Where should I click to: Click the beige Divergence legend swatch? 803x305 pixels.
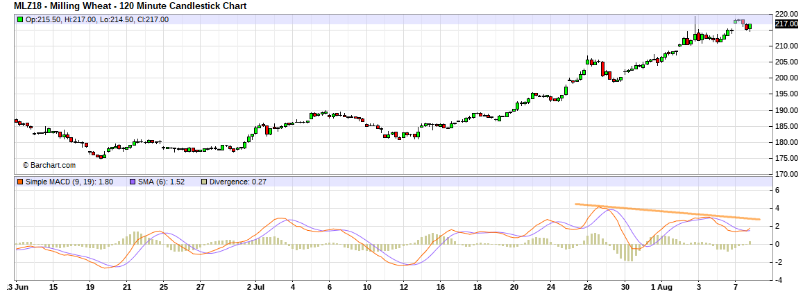203,182
